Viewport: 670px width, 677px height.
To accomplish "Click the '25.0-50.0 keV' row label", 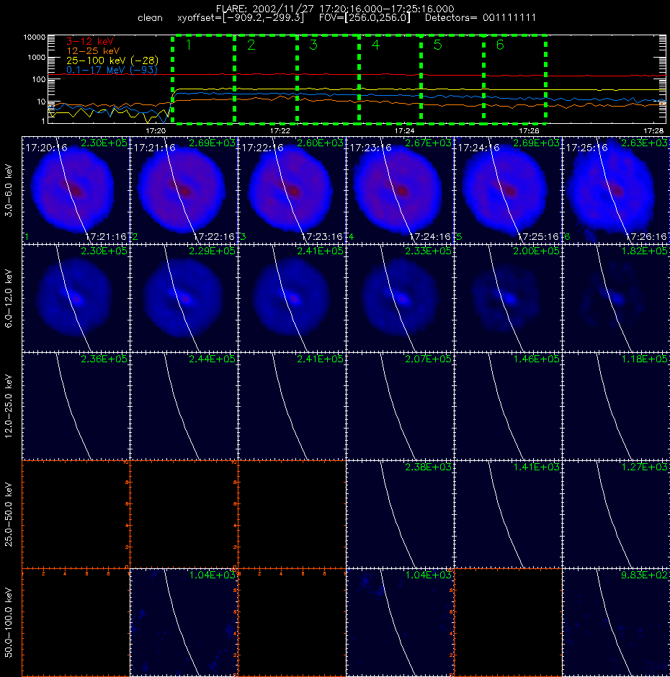I will pyautogui.click(x=9, y=514).
